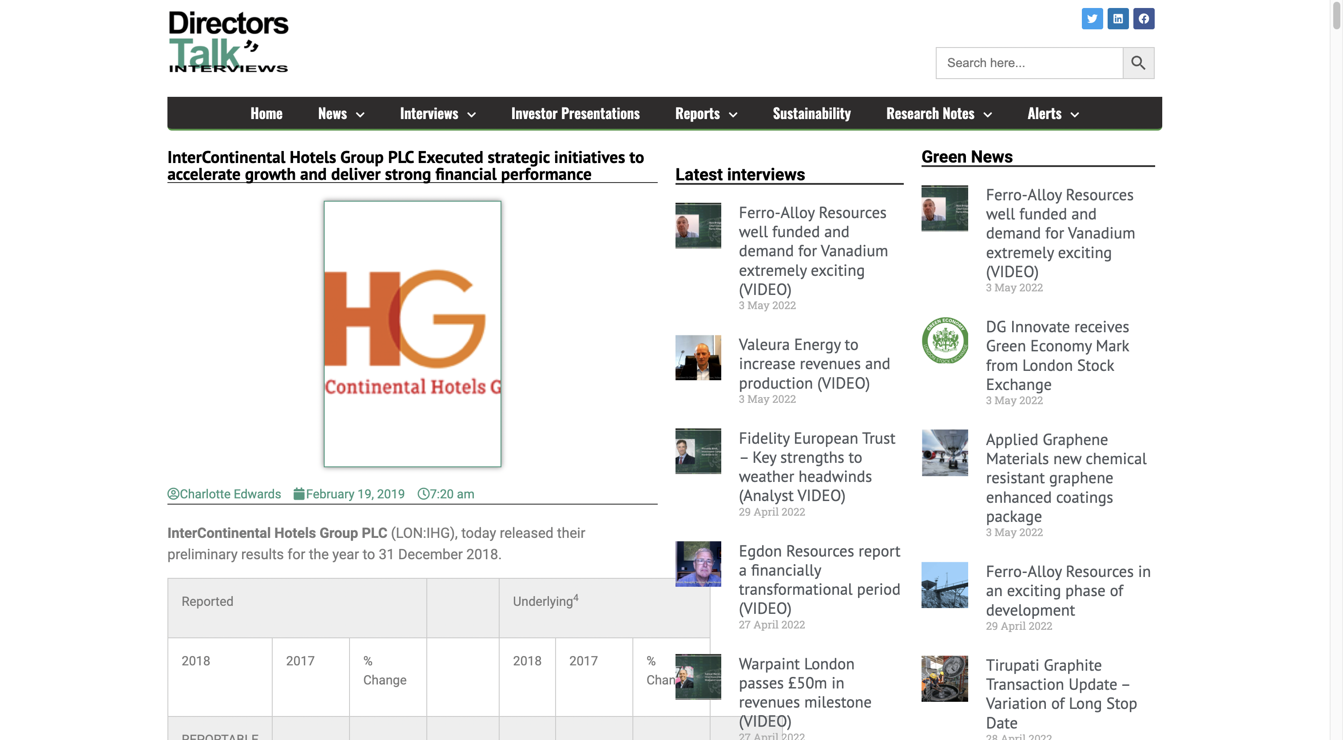The height and width of the screenshot is (740, 1343).
Task: Expand the Research Notes dropdown chevron
Action: coord(988,115)
